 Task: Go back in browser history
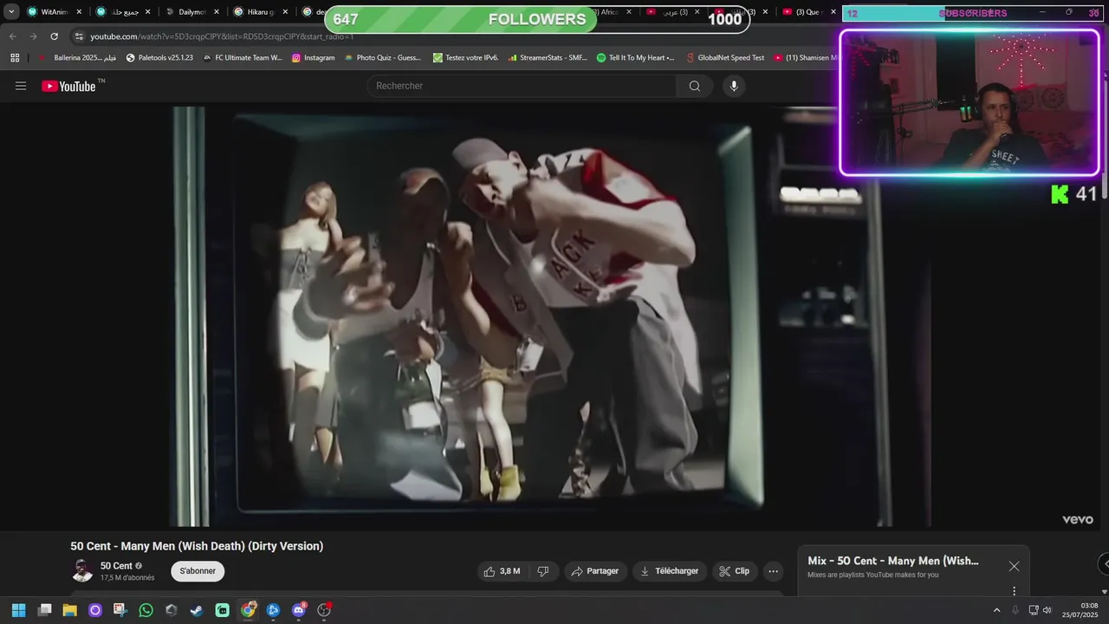coord(12,36)
